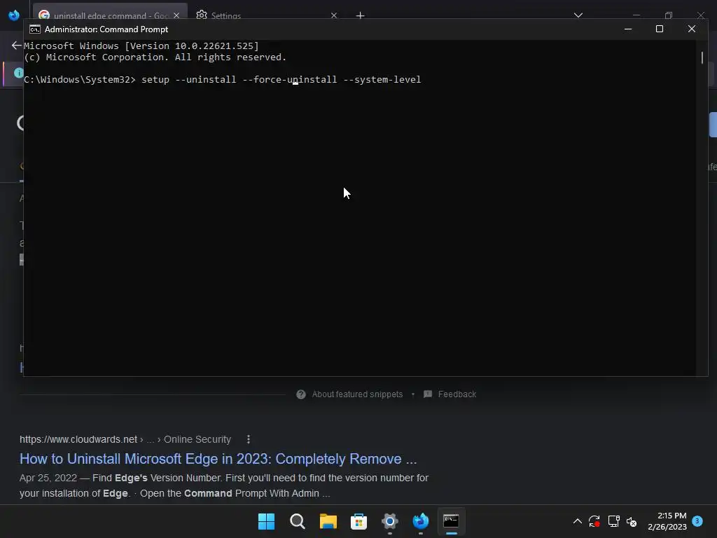This screenshot has width=717, height=538.
Task: Open File Explorer from taskbar
Action: pyautogui.click(x=328, y=521)
